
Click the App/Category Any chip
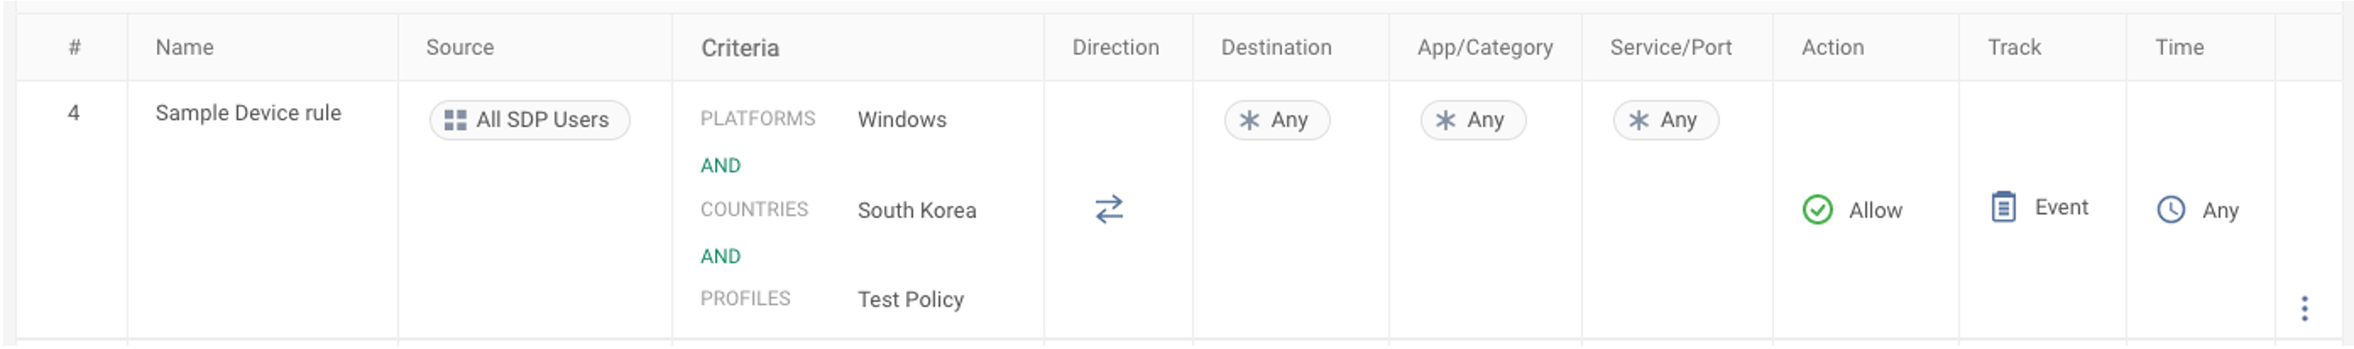coord(1472,120)
